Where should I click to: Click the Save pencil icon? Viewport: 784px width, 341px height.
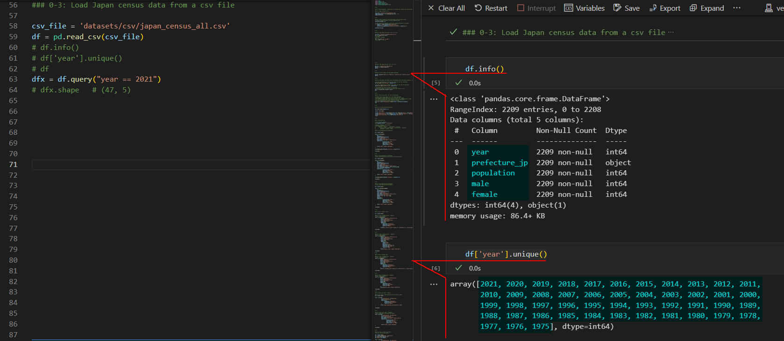tap(617, 8)
